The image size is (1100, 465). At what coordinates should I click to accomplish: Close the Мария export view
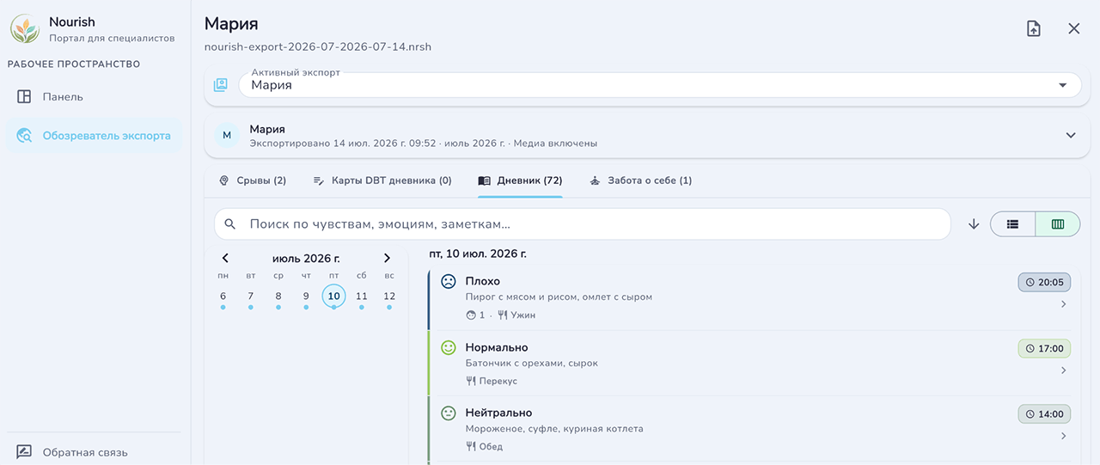point(1073,28)
